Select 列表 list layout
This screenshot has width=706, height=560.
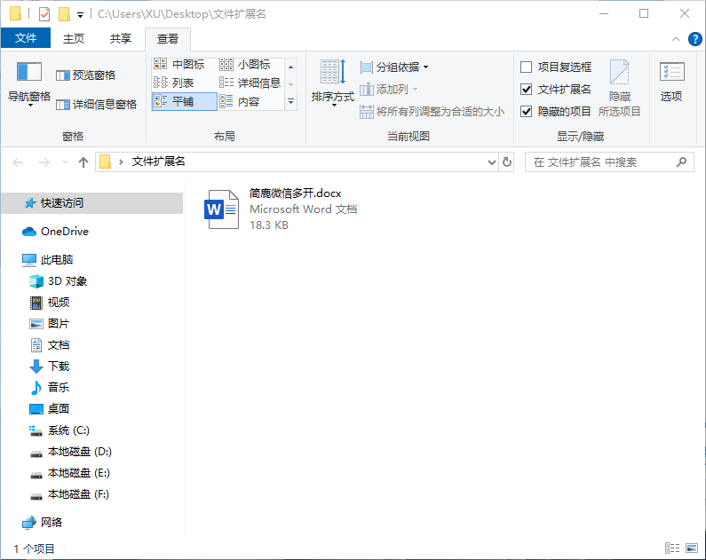click(x=174, y=83)
